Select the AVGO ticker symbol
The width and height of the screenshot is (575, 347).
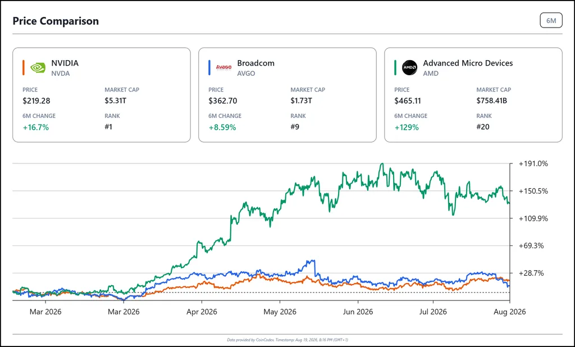[x=246, y=74]
